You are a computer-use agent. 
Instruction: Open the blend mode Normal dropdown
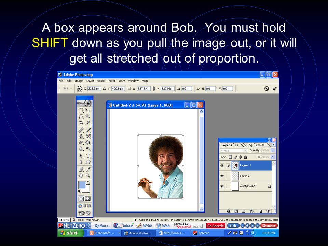234,150
